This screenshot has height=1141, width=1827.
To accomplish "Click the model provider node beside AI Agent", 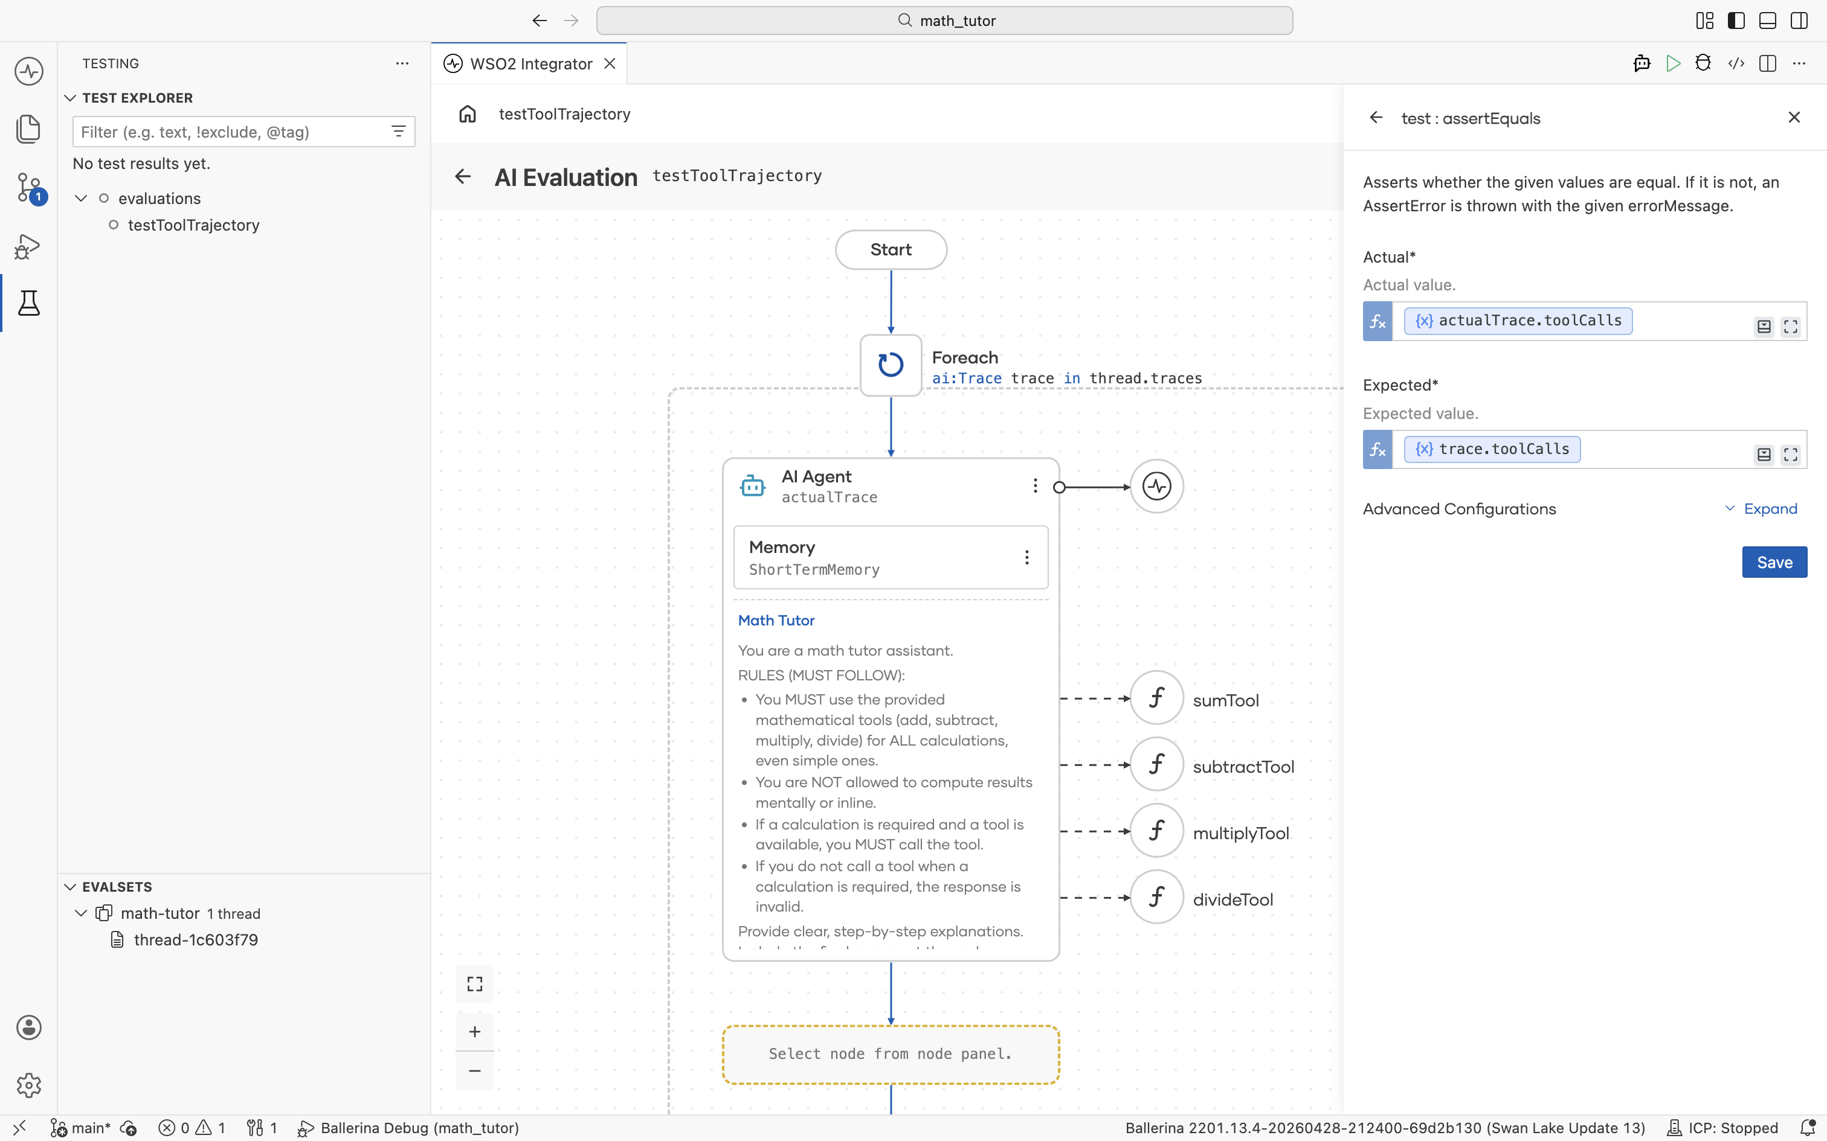I will (x=1156, y=487).
